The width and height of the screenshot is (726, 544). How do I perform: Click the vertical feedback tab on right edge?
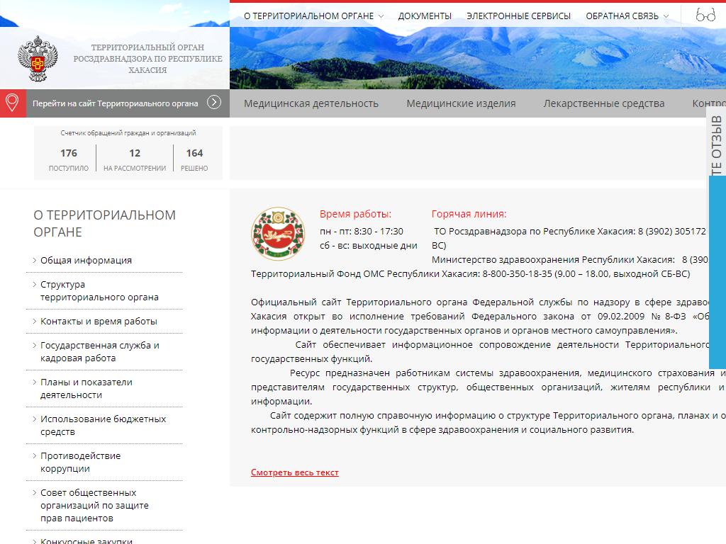pos(717,147)
